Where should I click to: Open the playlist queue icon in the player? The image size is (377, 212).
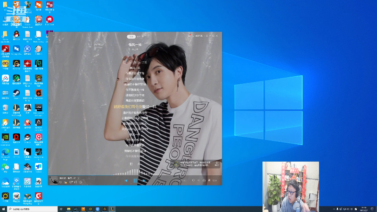pos(214,180)
